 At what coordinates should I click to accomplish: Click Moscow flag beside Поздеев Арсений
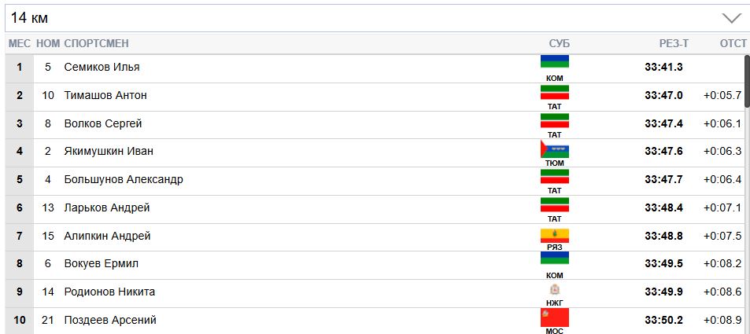(554, 317)
